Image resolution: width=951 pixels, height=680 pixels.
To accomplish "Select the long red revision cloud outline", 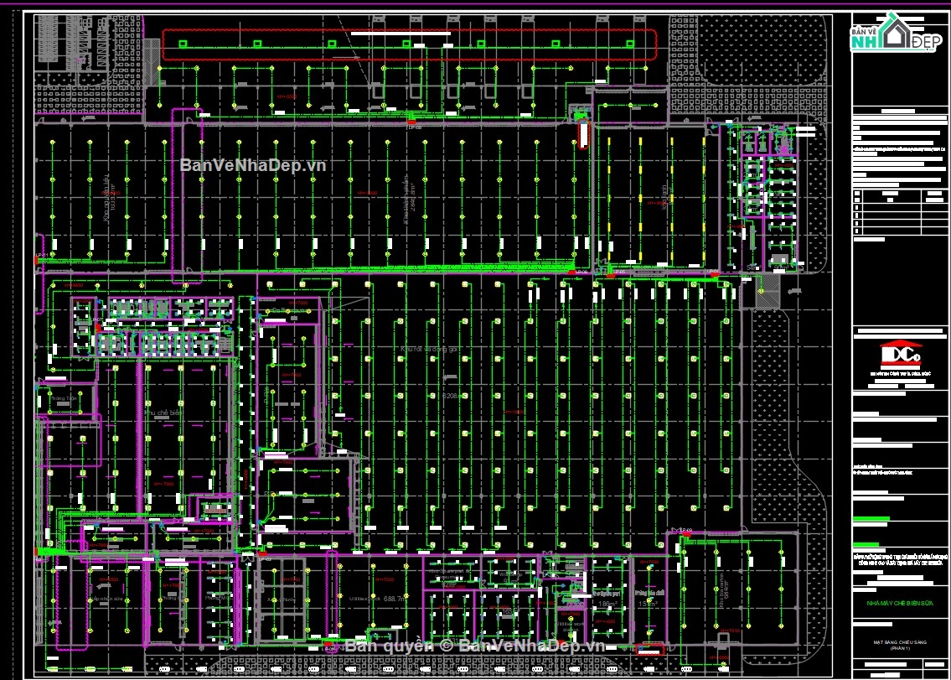I will coord(408,44).
